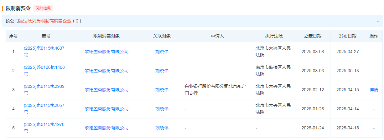This screenshot has width=384, height=140.
Task: Open 歌德盈香股份有限公司 in row 4
Action: pyautogui.click(x=106, y=109)
